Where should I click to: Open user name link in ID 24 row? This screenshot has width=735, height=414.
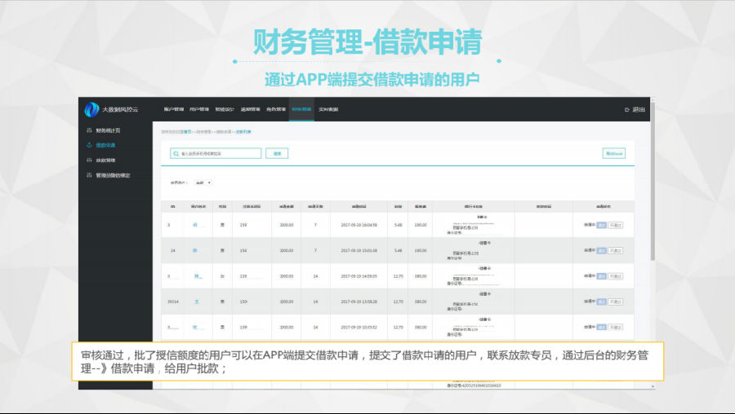click(x=196, y=250)
